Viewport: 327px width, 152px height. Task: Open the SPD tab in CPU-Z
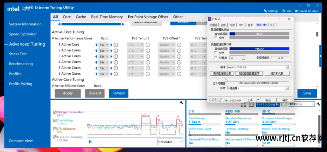241,25
